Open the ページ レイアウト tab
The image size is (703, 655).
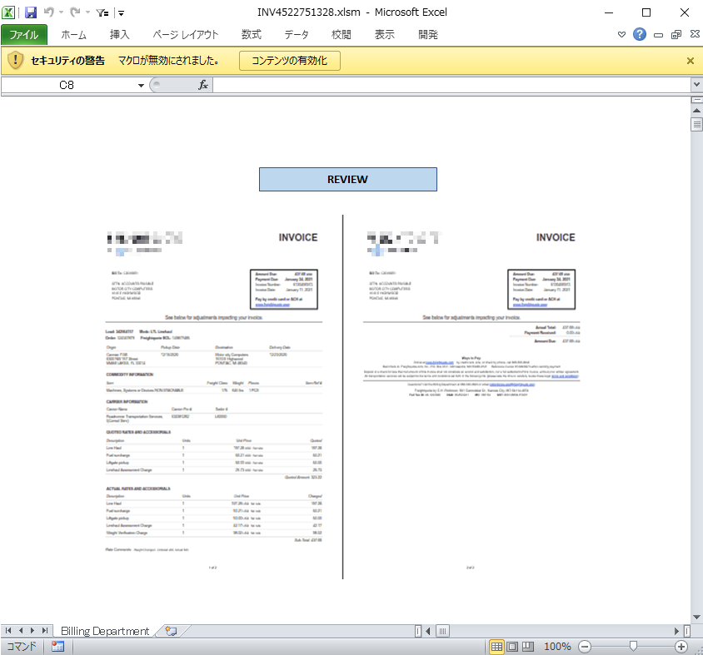point(185,34)
